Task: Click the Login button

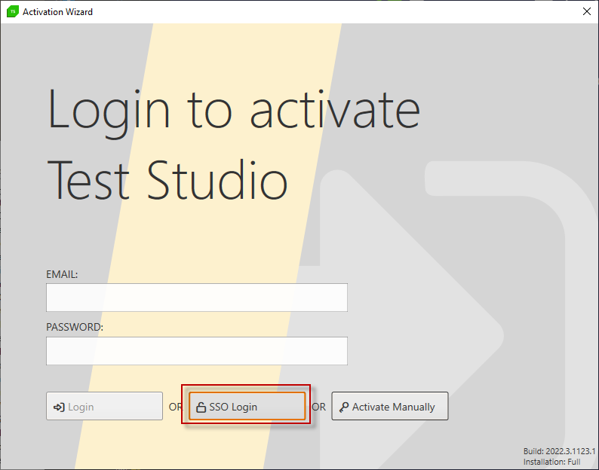Action: (x=104, y=406)
